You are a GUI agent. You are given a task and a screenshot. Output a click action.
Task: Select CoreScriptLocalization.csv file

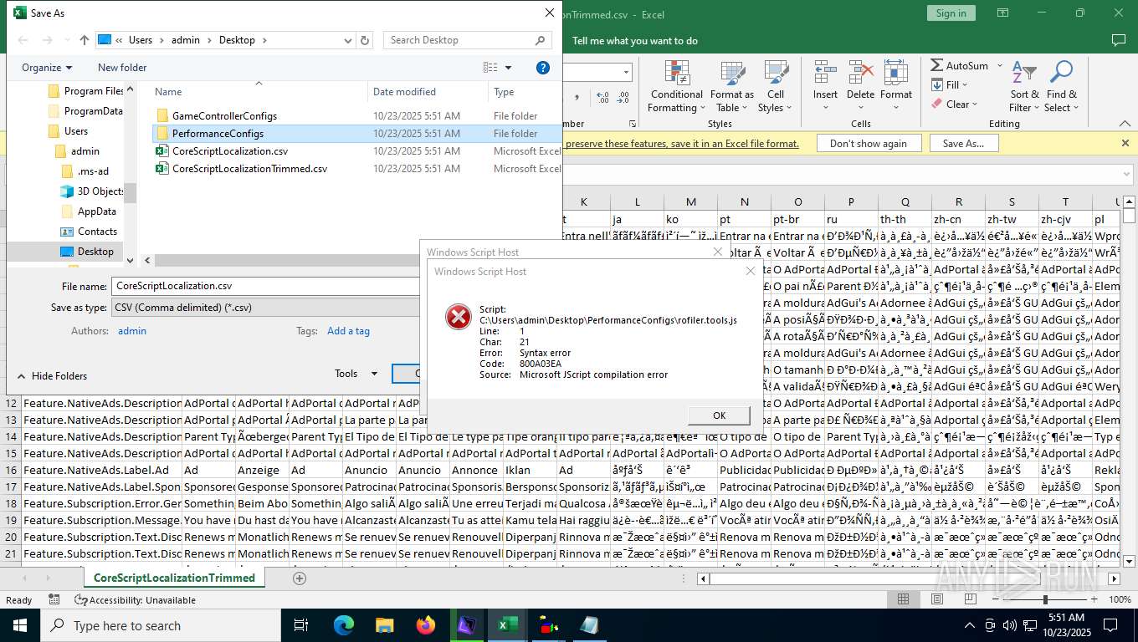[229, 151]
